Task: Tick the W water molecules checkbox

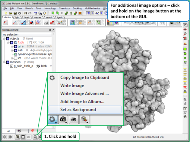Action: (16, 58)
